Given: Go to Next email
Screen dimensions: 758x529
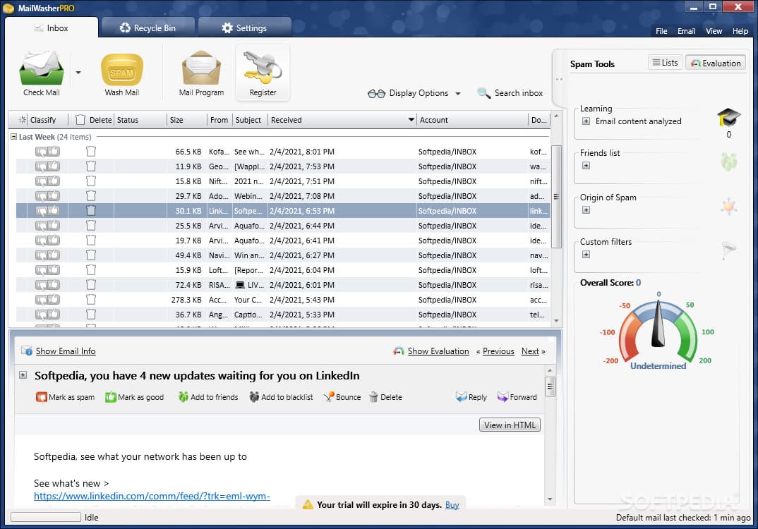Looking at the screenshot, I should pos(530,351).
